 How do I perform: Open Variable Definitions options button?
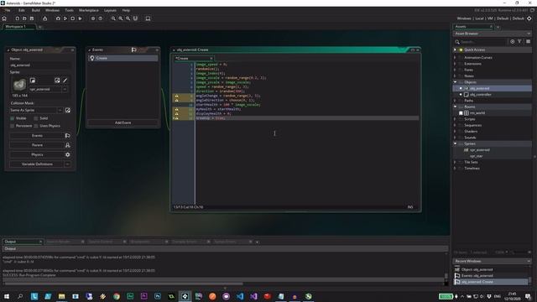[67, 164]
